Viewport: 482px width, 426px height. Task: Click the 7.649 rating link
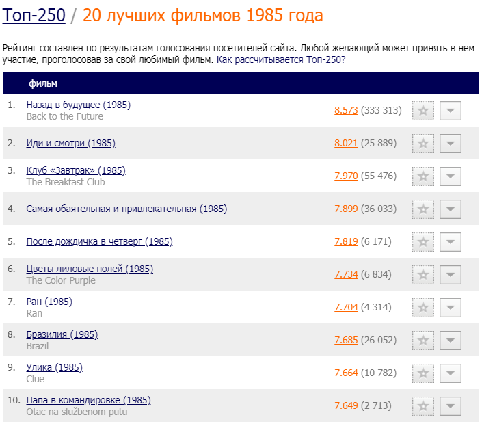(346, 406)
